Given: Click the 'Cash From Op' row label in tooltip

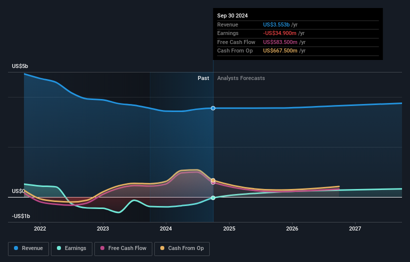Looking at the screenshot, I should [x=235, y=51].
